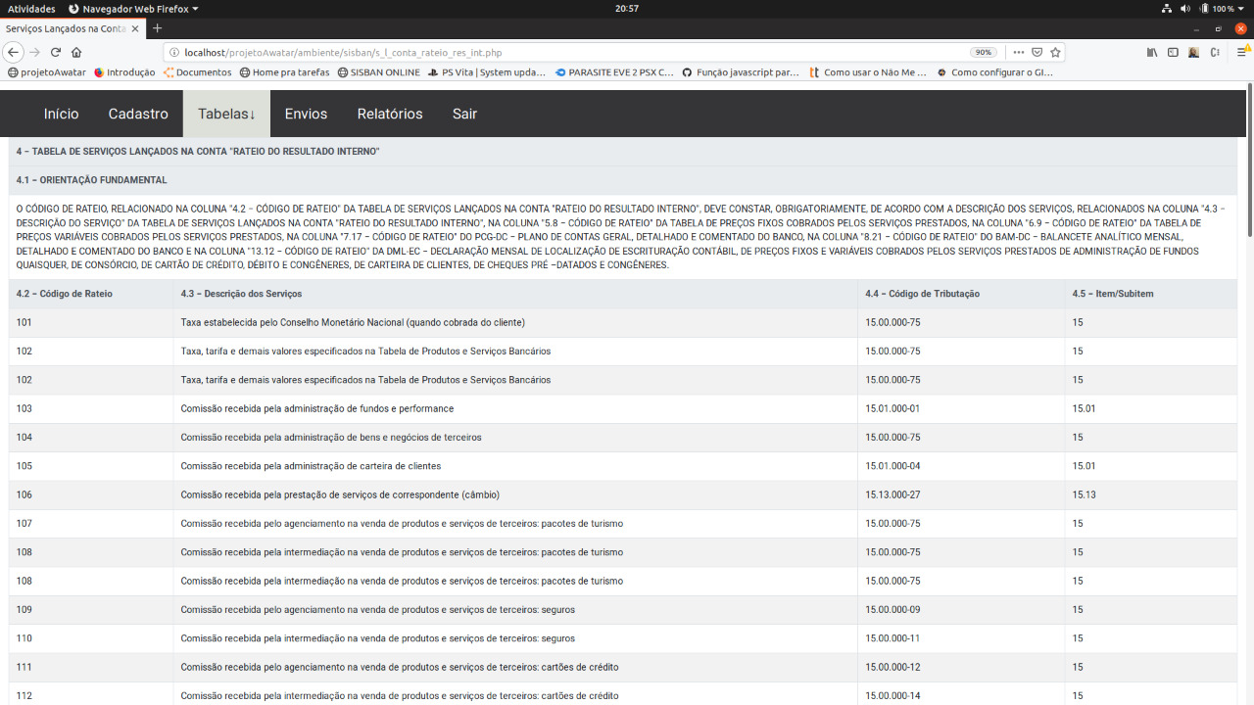Save page to Pocket

tap(1037, 52)
